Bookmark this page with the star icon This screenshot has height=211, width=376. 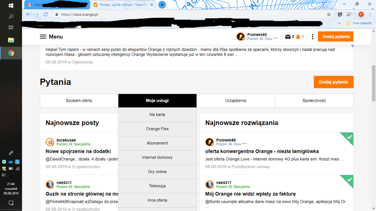[x=329, y=14]
